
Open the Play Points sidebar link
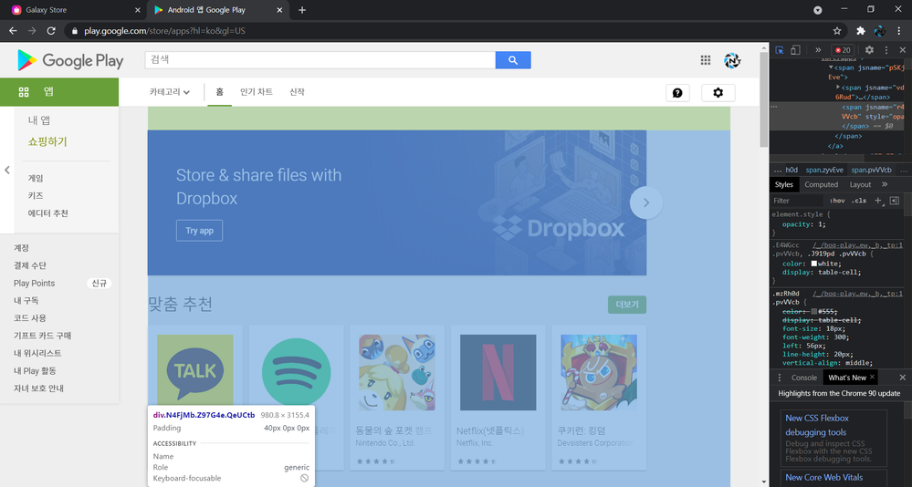pos(35,283)
